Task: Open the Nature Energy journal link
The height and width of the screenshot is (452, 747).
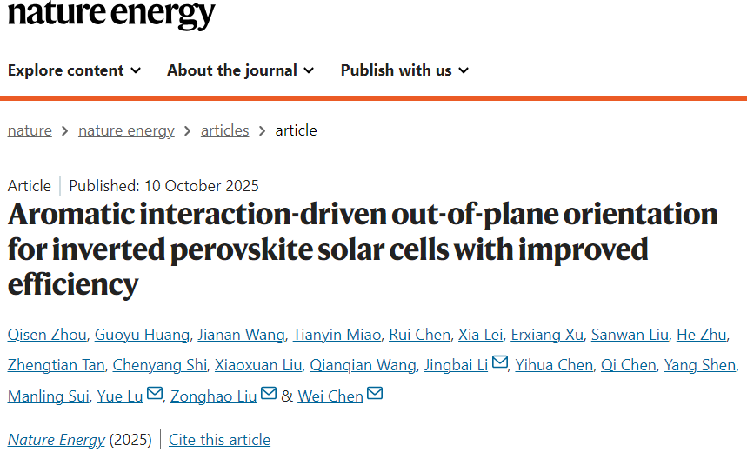Action: 56,440
